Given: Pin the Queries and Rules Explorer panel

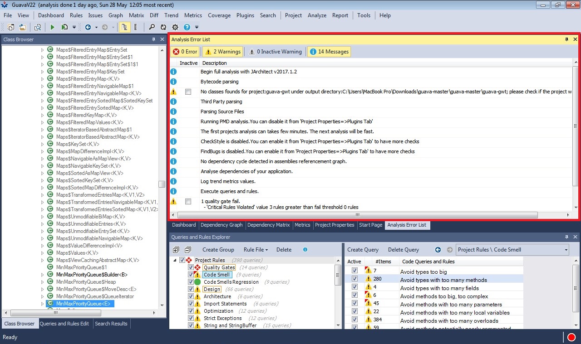Looking at the screenshot, I should tap(566, 237).
